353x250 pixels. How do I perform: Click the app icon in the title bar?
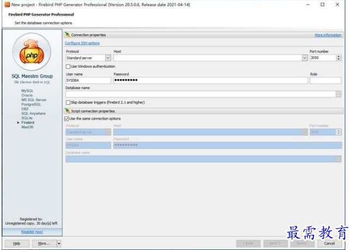point(7,4)
